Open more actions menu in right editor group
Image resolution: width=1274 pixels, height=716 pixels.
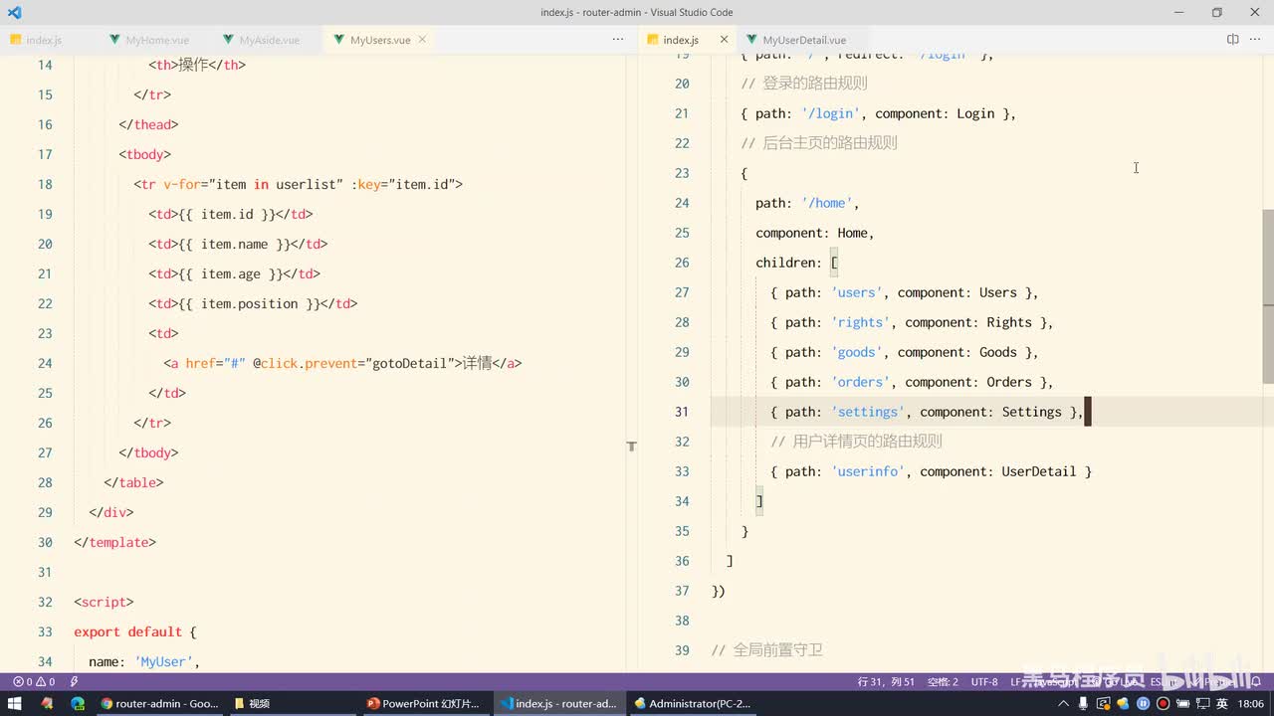pyautogui.click(x=1254, y=40)
